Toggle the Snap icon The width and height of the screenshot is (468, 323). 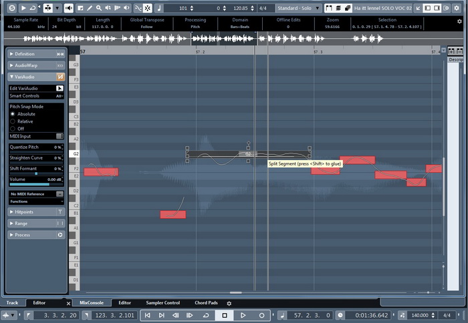(148, 8)
